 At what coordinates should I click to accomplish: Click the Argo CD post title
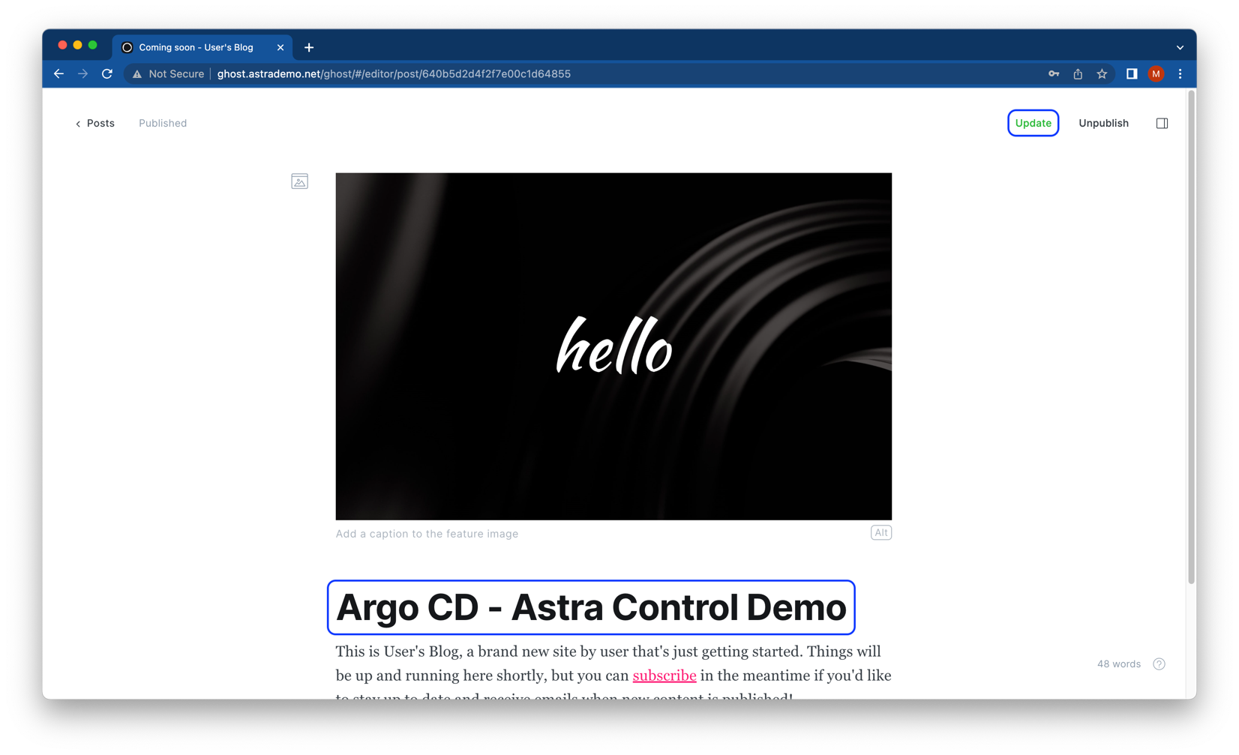tap(591, 607)
